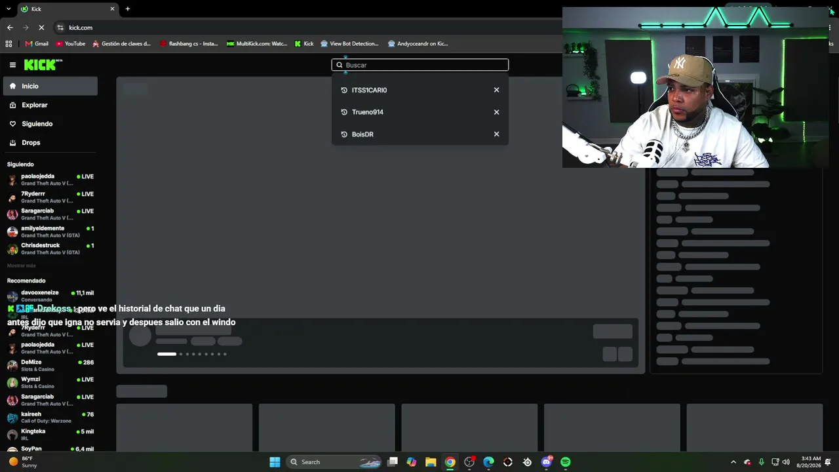
Task: Open the apps grid in bookmarks bar
Action: [9, 44]
